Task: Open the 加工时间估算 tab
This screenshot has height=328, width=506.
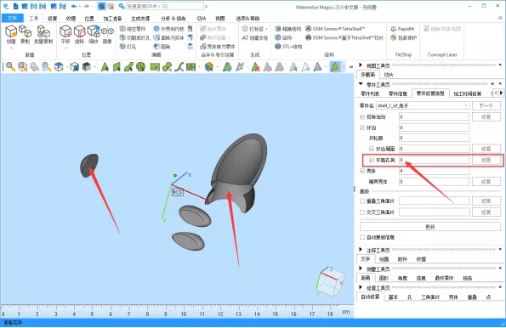Action: click(x=467, y=93)
